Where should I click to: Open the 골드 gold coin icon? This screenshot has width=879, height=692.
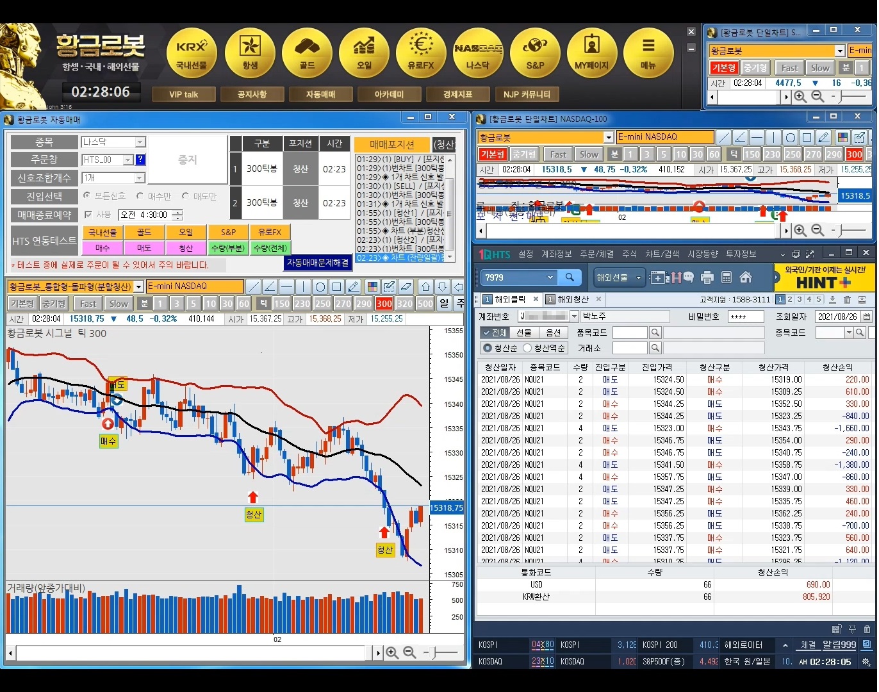(x=307, y=53)
